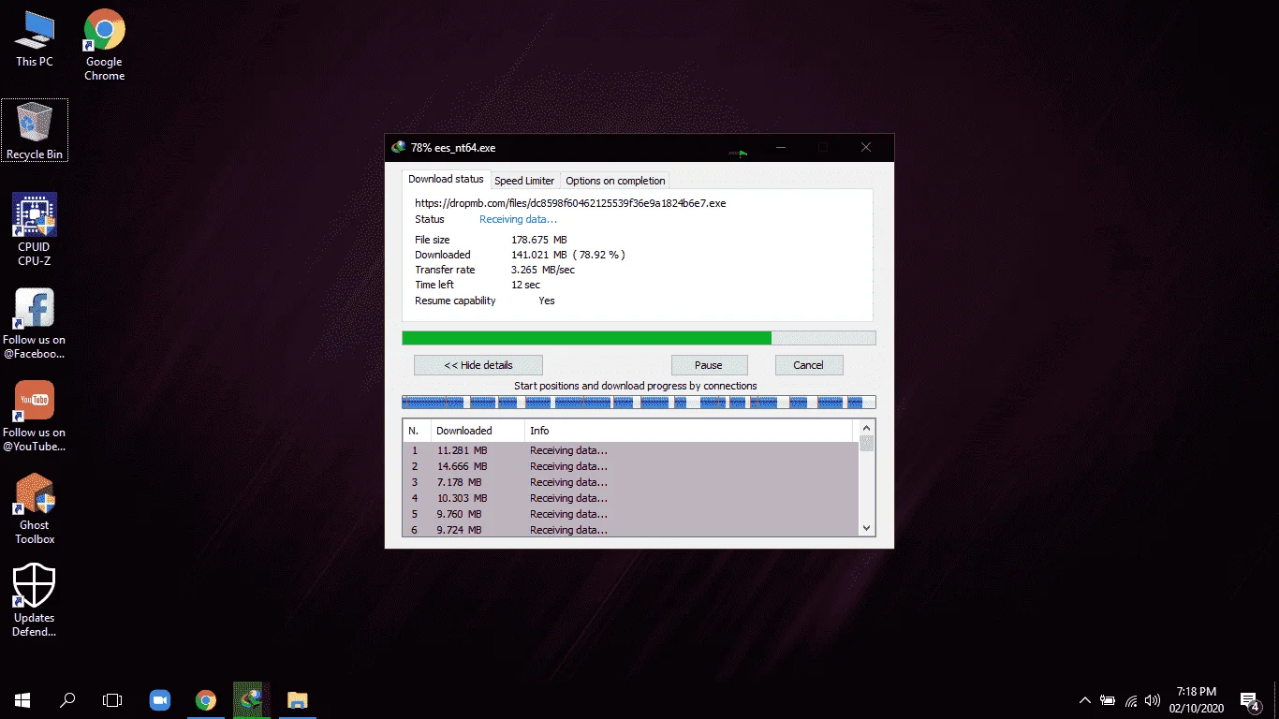Open Options on completion tab
Image resolution: width=1279 pixels, height=719 pixels.
615,181
